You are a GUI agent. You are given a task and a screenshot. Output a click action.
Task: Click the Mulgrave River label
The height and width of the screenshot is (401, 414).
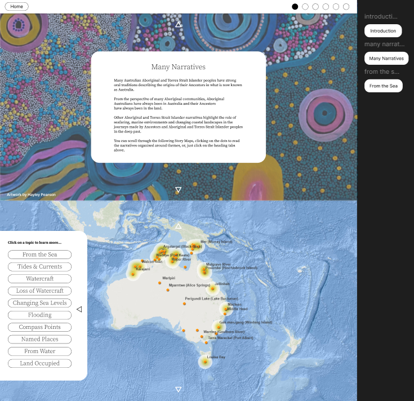click(219, 264)
